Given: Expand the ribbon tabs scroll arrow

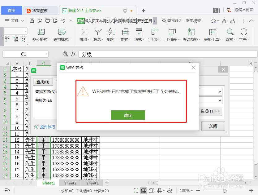Looking at the screenshot, I should (155, 21).
